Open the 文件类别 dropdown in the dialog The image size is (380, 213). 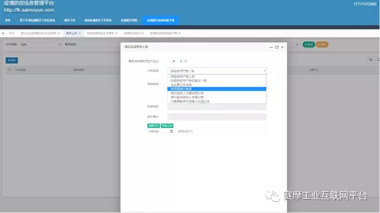[x=217, y=71]
